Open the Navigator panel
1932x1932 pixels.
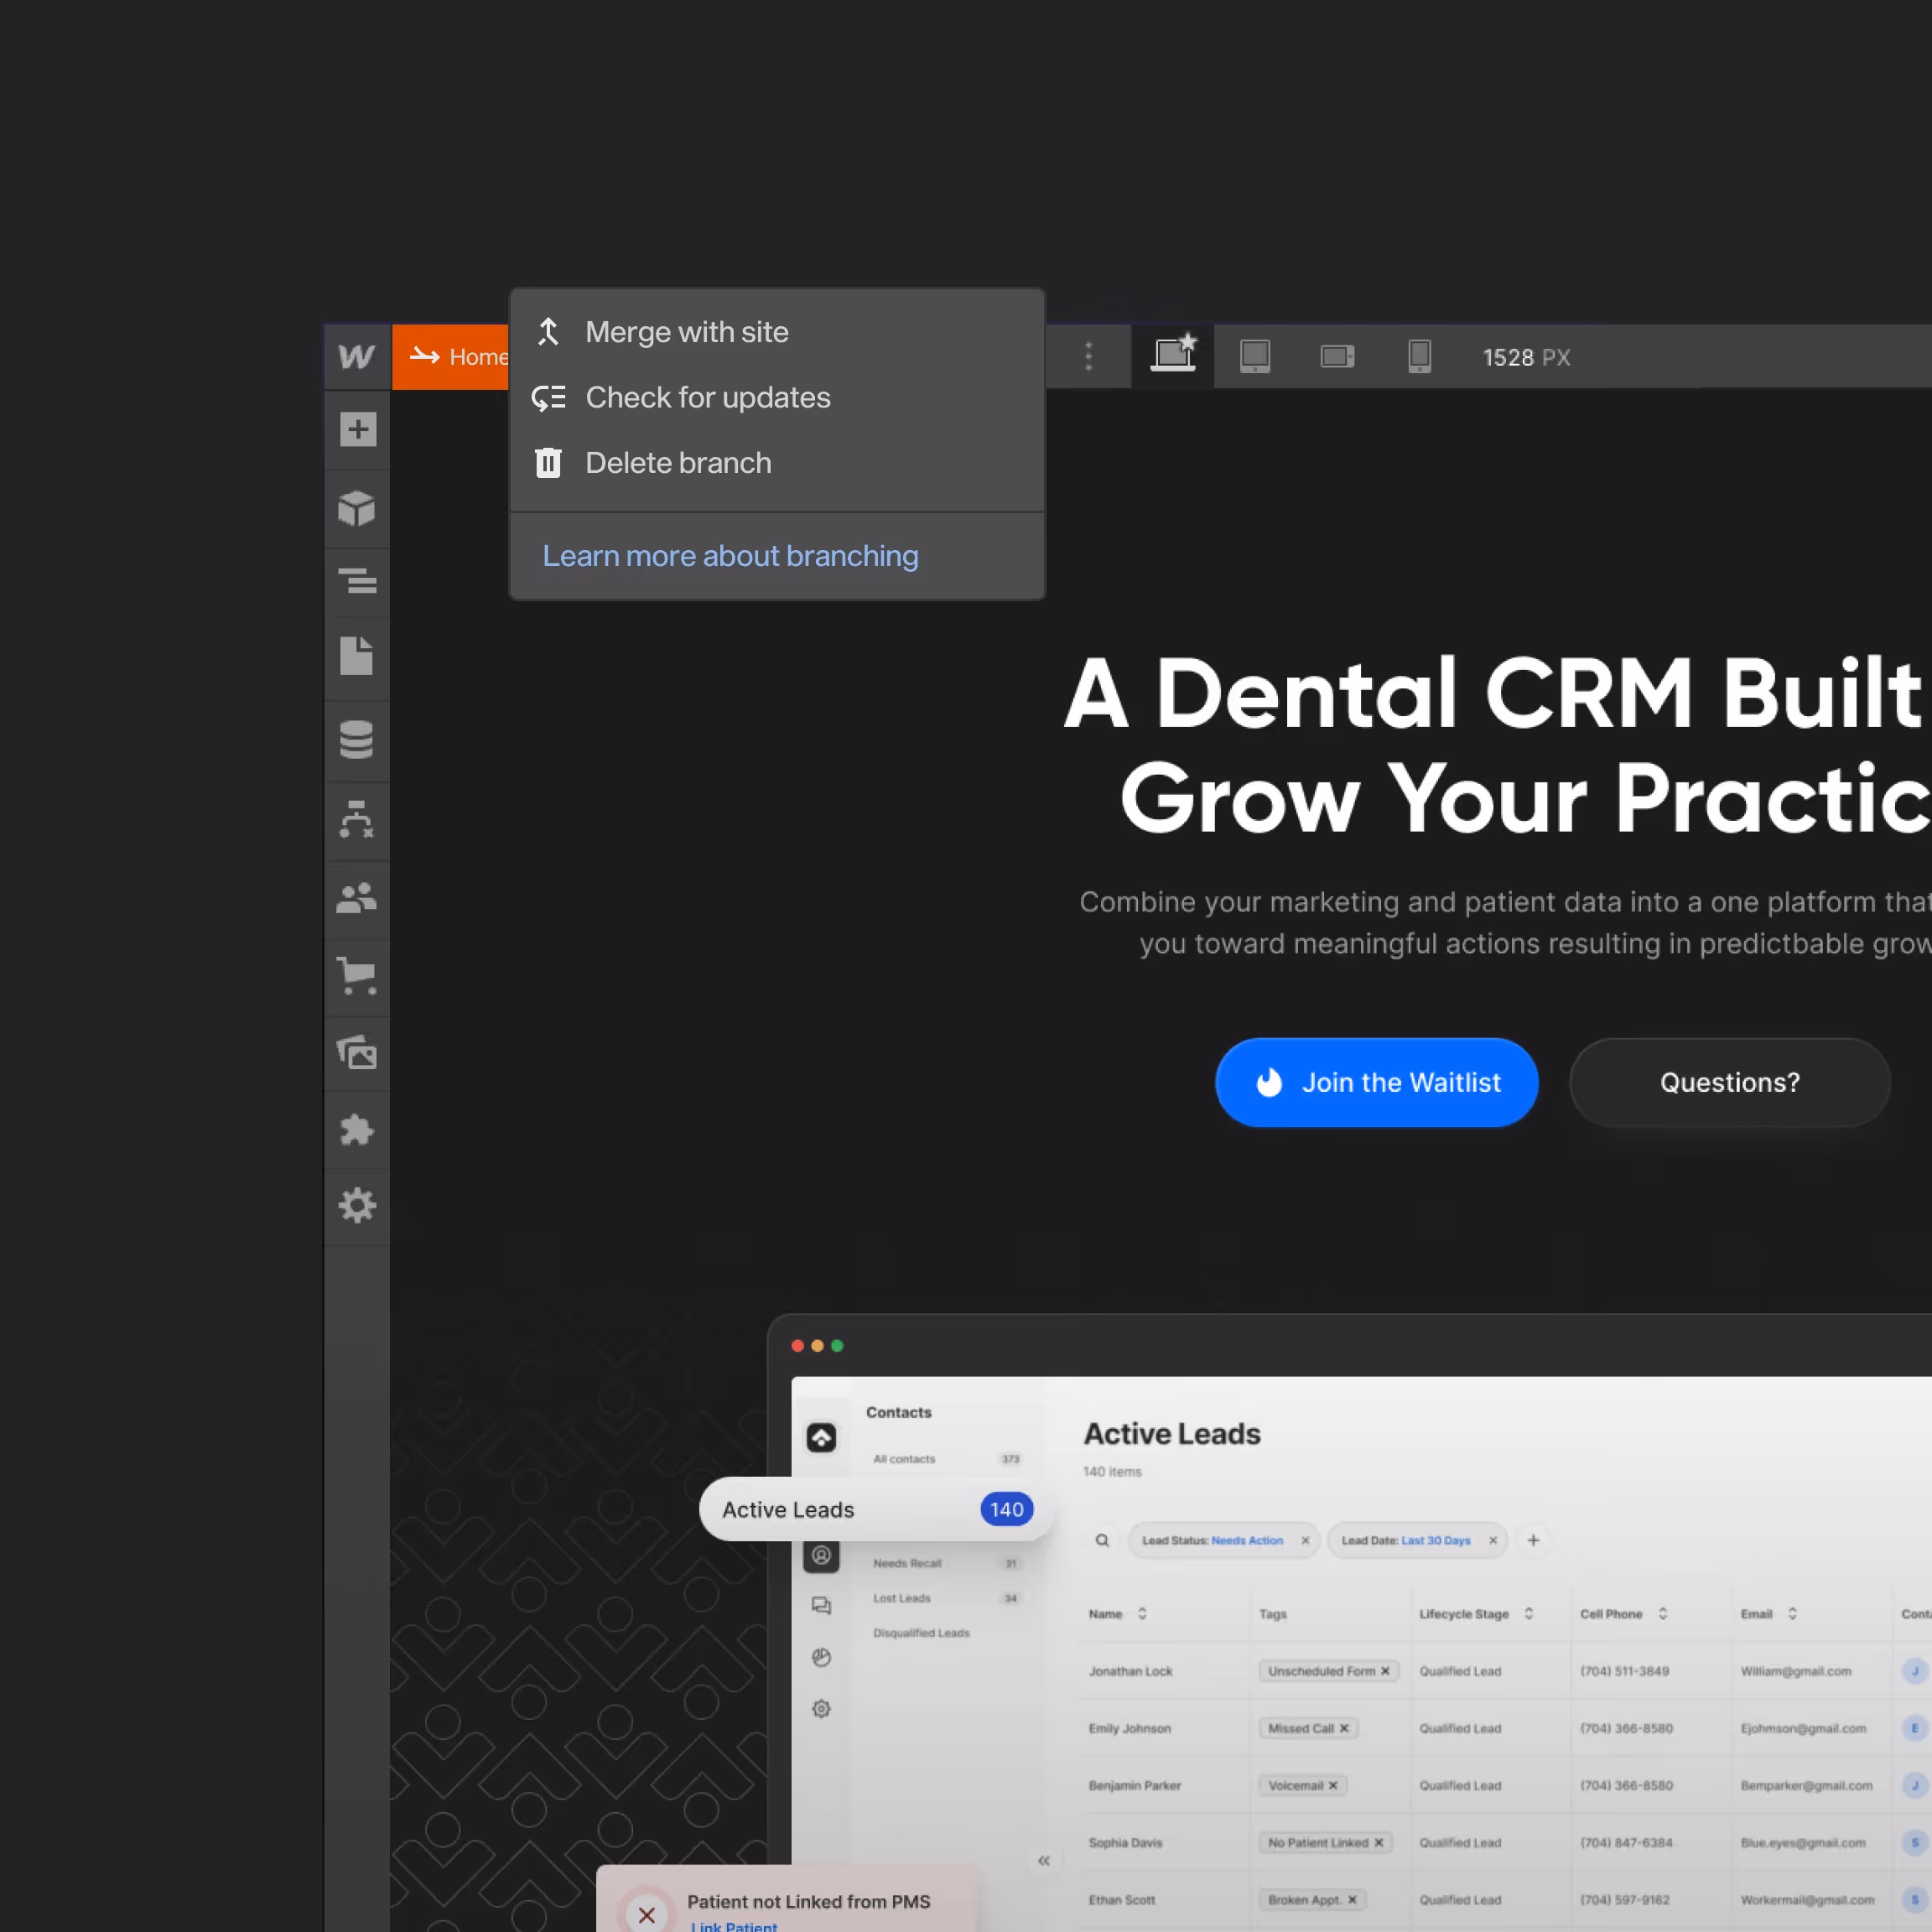tap(357, 581)
